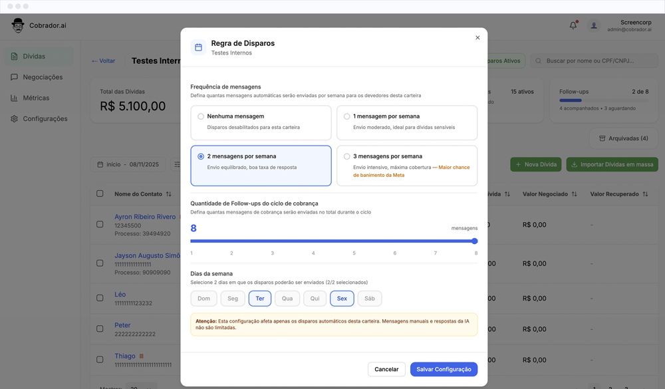Click the Configurações gear icon

point(14,119)
